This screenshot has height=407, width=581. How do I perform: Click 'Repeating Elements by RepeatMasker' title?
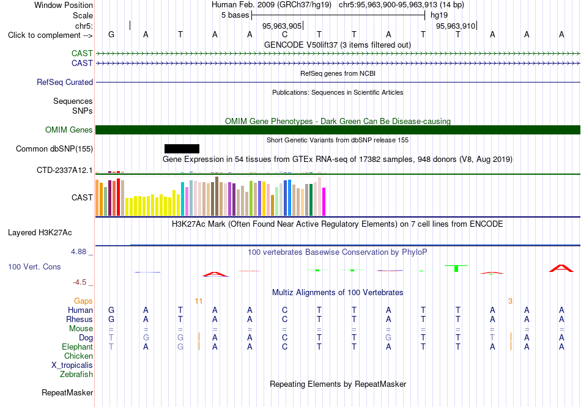click(338, 384)
